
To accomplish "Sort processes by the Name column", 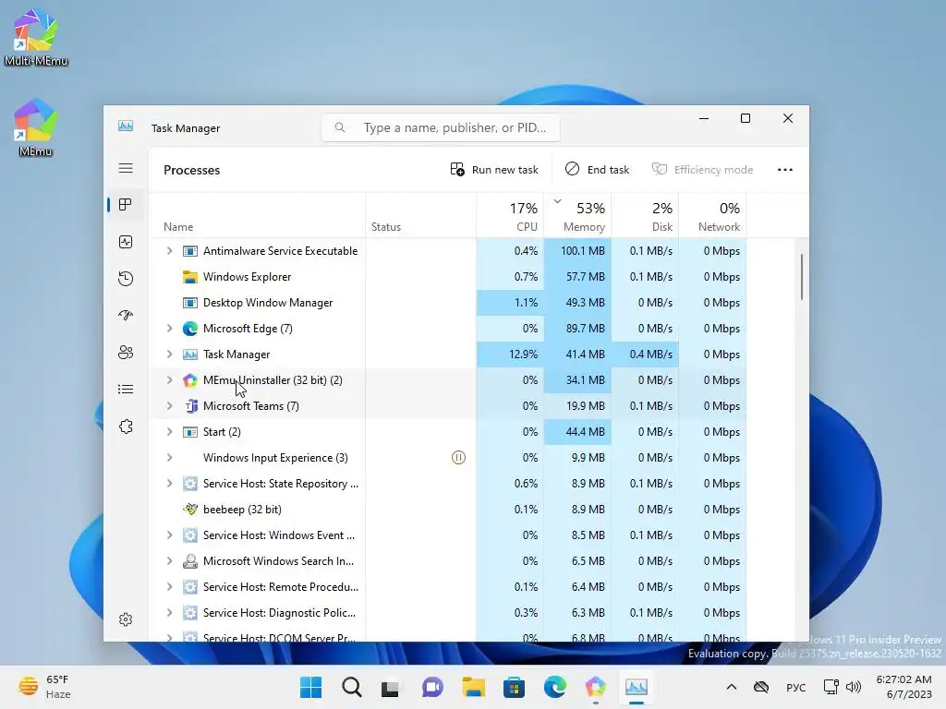I will point(257,215).
